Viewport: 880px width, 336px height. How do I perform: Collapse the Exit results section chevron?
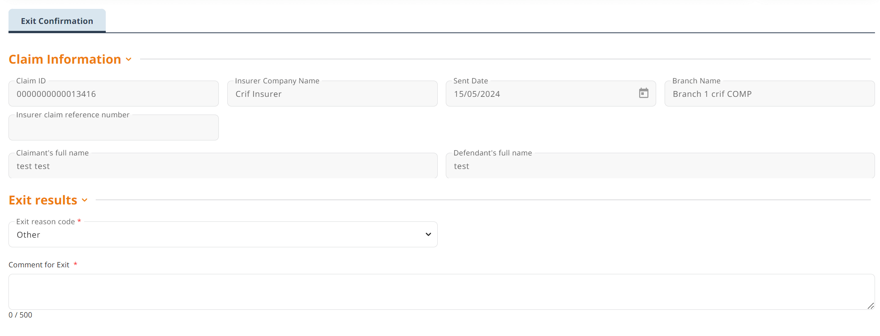(85, 200)
